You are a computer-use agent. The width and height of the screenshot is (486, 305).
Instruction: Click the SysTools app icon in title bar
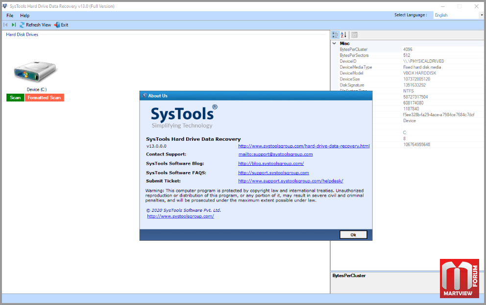(x=5, y=6)
